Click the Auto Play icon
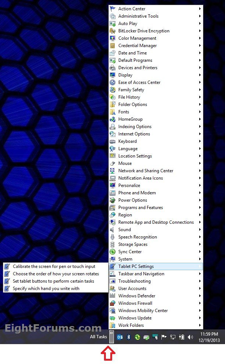225x364 pixels. click(x=113, y=24)
